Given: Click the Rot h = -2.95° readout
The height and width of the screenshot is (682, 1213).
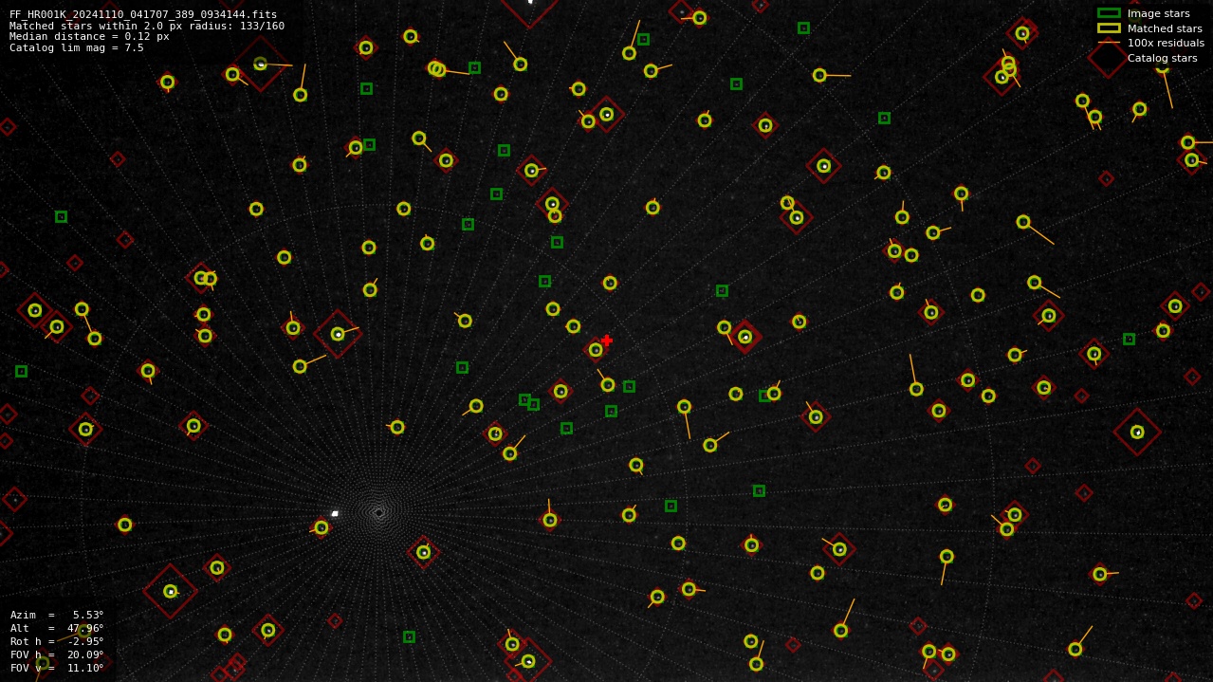Looking at the screenshot, I should [x=57, y=641].
